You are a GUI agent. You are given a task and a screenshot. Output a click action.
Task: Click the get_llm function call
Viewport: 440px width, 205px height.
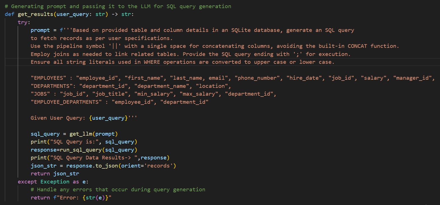click(81, 134)
